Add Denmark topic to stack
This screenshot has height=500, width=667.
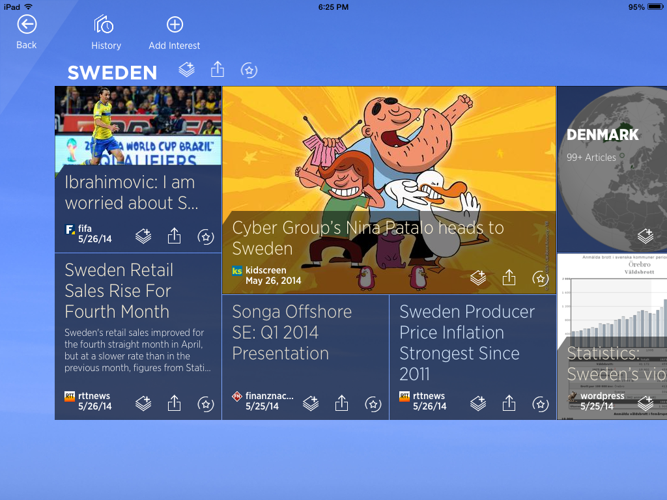[646, 236]
